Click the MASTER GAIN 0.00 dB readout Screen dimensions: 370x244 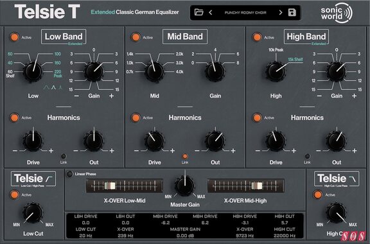click(x=185, y=232)
